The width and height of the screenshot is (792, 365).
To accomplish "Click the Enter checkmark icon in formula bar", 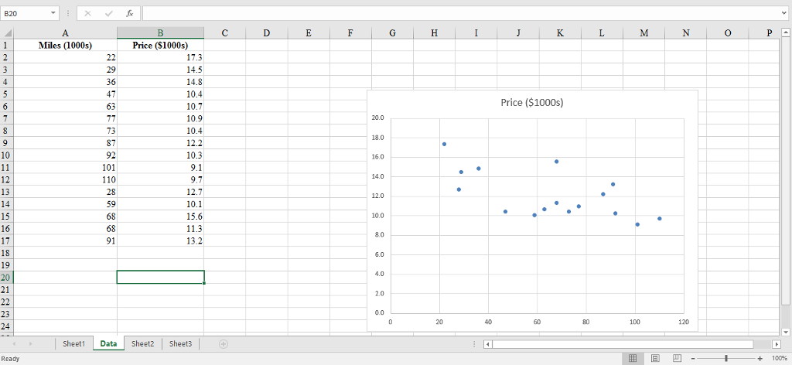I will coord(109,14).
